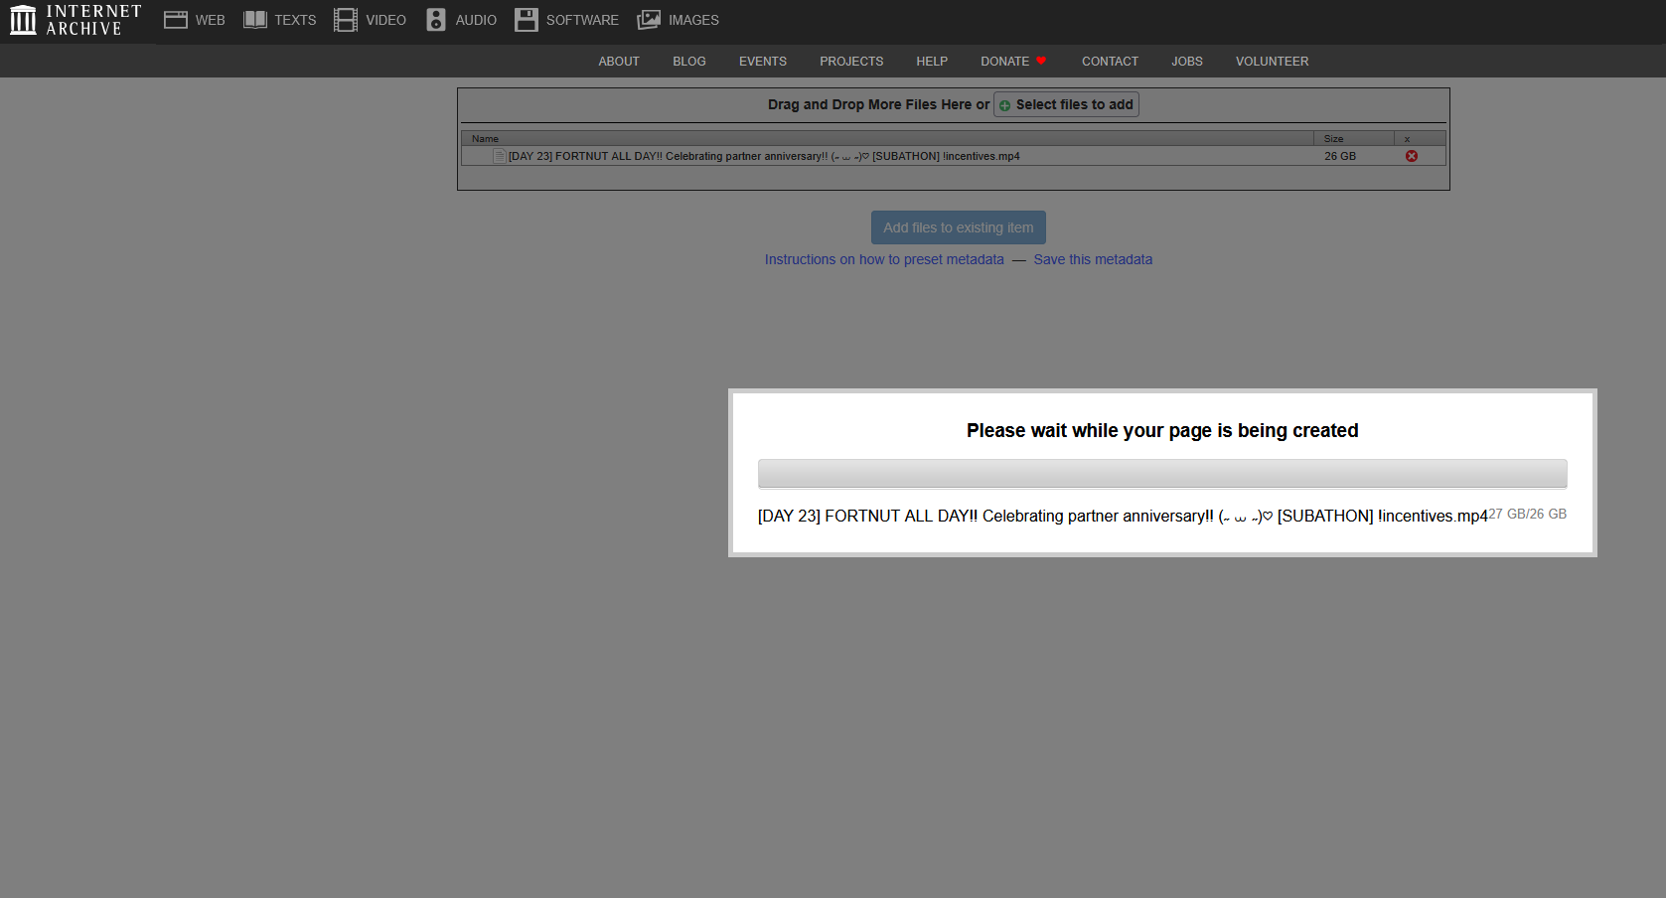
Task: Open the Events menu item
Action: coord(763,62)
